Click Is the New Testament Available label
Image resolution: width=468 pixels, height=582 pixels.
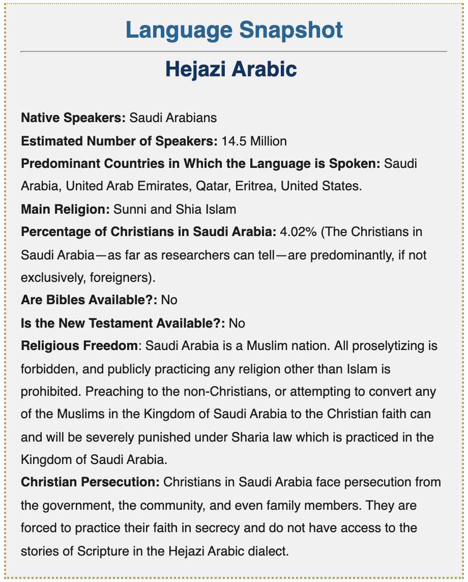pyautogui.click(x=123, y=323)
